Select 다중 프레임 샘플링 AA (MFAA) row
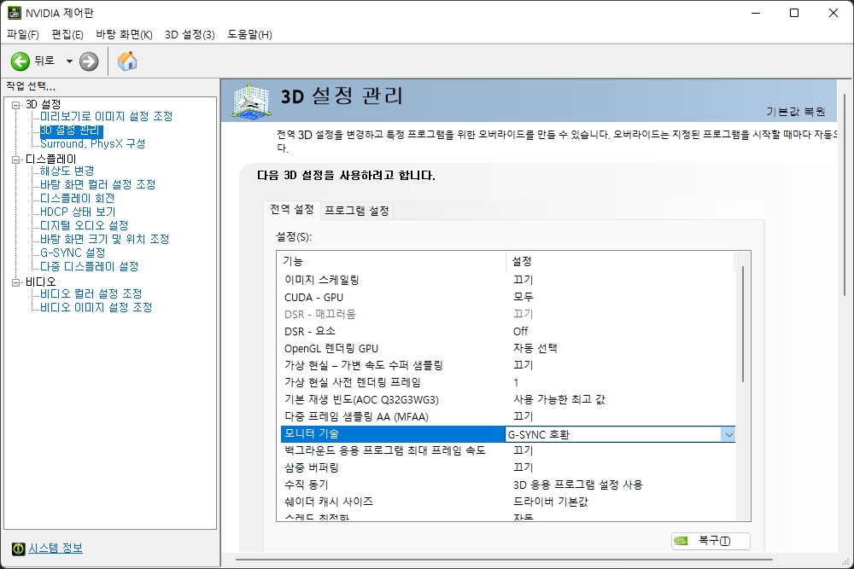The height and width of the screenshot is (569, 854). click(507, 416)
